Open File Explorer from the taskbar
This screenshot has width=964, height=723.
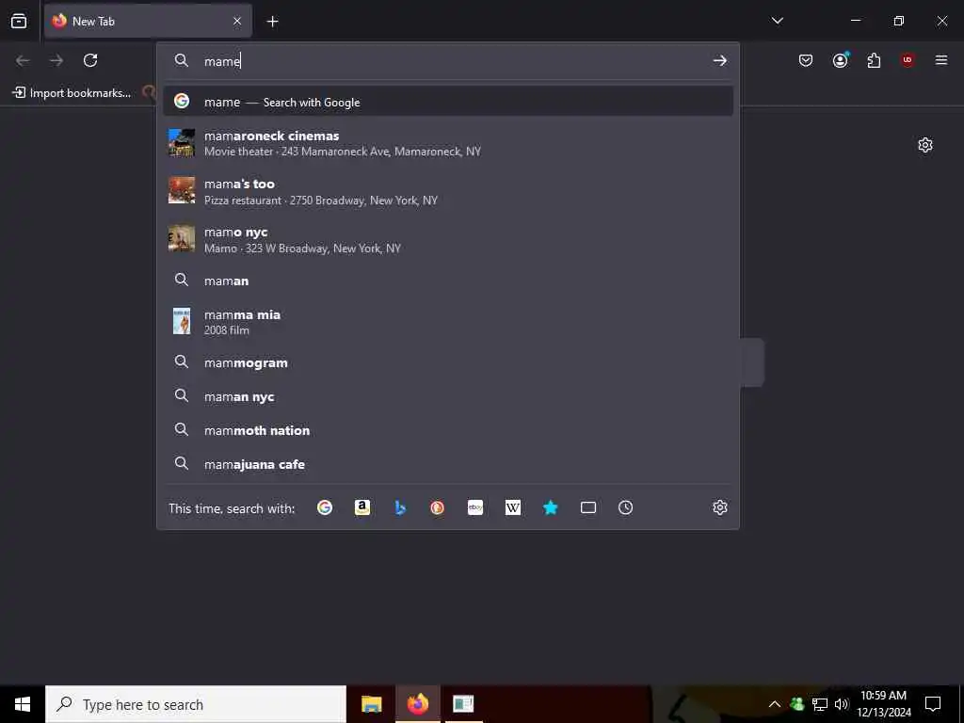tap(371, 704)
